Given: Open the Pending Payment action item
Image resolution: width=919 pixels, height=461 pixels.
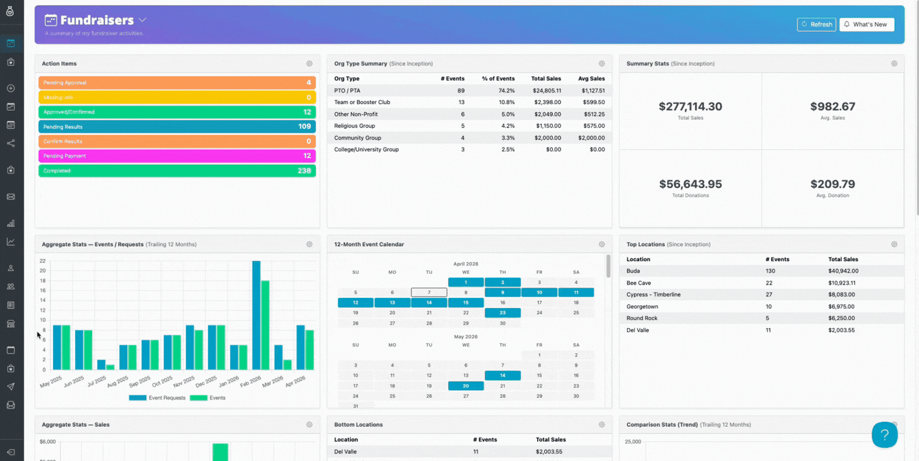Looking at the screenshot, I should coord(177,156).
